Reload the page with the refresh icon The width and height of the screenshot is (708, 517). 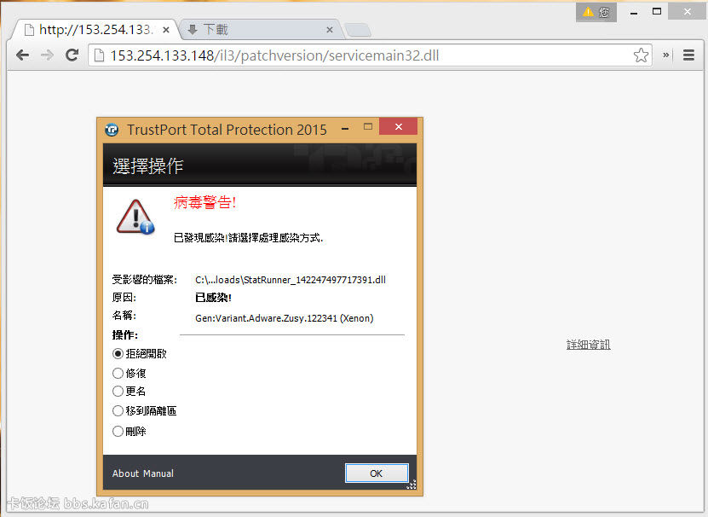click(x=72, y=55)
